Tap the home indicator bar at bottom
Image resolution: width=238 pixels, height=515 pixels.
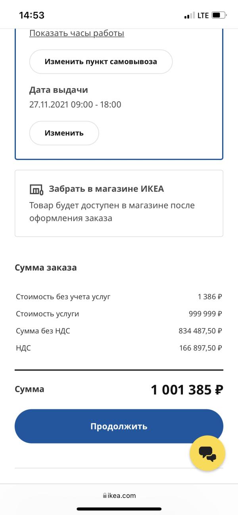[119, 509]
